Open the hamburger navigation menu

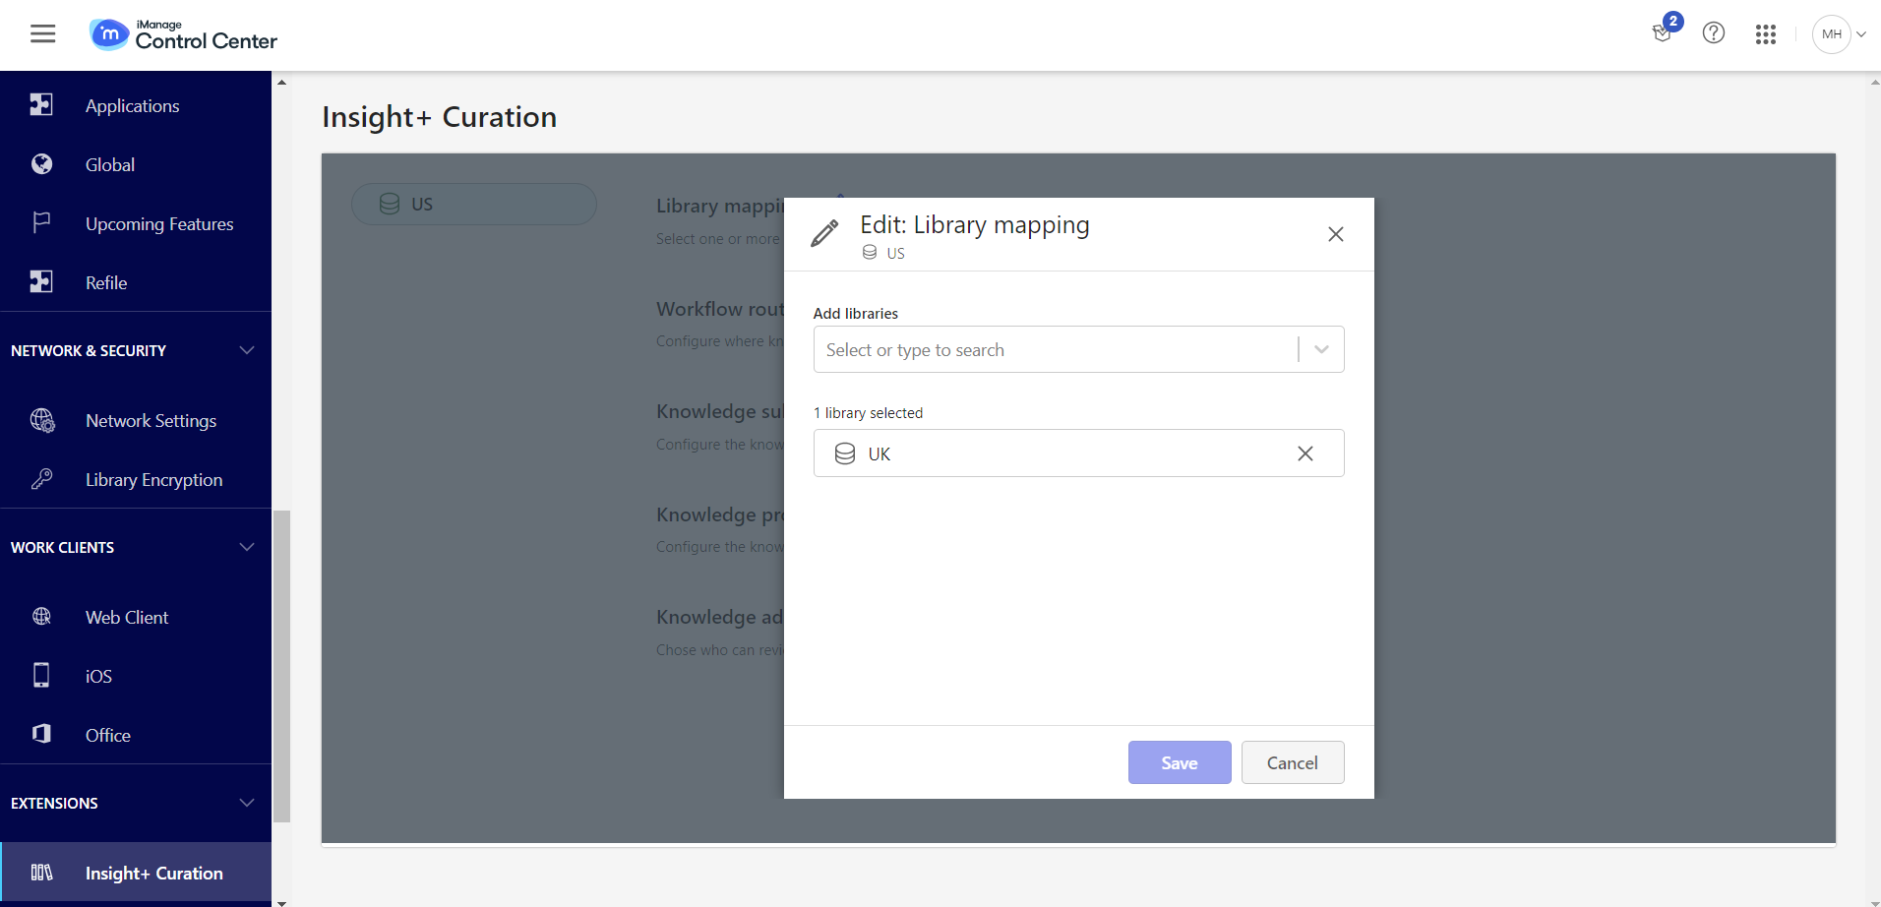tap(42, 34)
